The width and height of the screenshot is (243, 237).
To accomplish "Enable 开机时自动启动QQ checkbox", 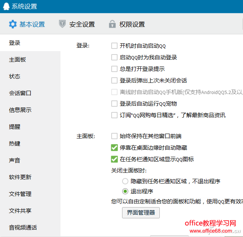I will (114, 46).
